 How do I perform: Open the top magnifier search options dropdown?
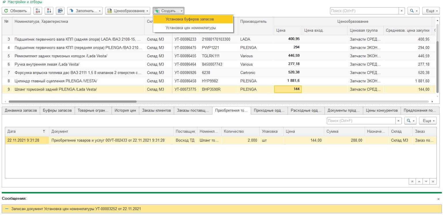tap(414, 11)
